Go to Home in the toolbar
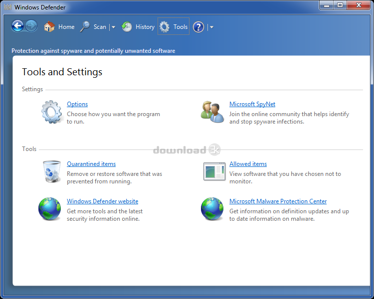 (59, 27)
